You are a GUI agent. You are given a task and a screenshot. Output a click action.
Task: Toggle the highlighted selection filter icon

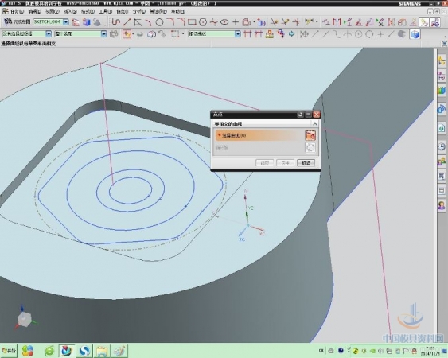point(127,34)
